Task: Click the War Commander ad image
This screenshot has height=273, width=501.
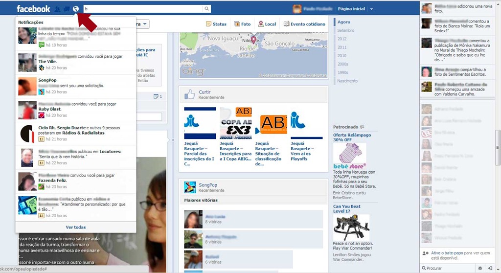Action: pos(351,227)
